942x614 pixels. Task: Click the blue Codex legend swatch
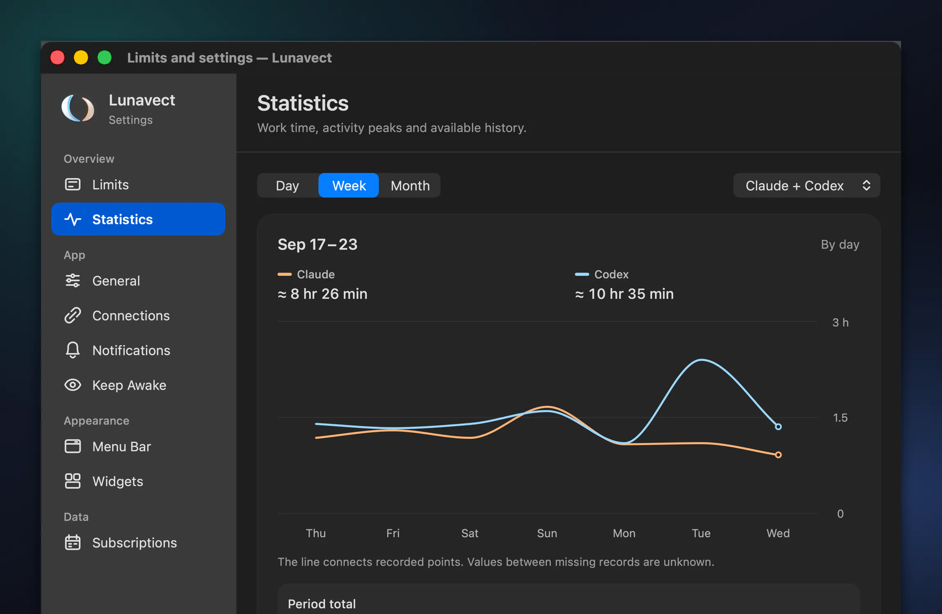(x=582, y=274)
